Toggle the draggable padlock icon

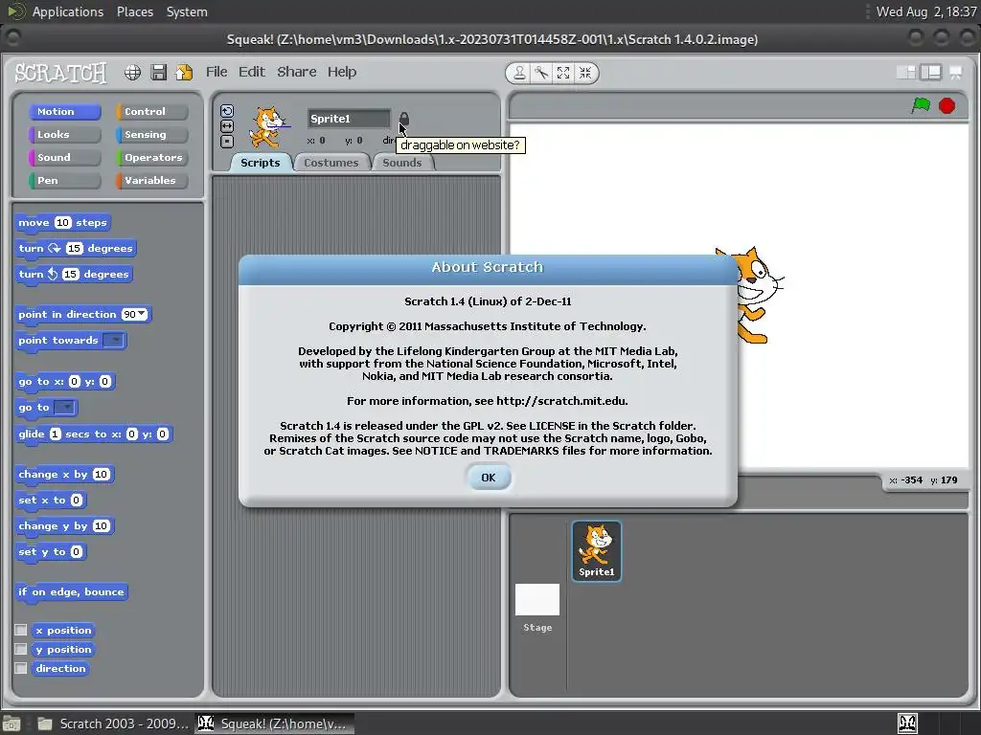(404, 119)
